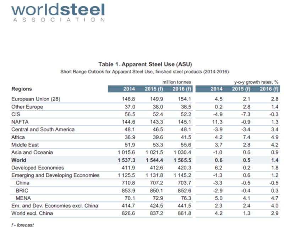Select the 2015 (f) header under million tonnes
Viewport: 290px width, 230px height.
pyautogui.click(x=154, y=89)
